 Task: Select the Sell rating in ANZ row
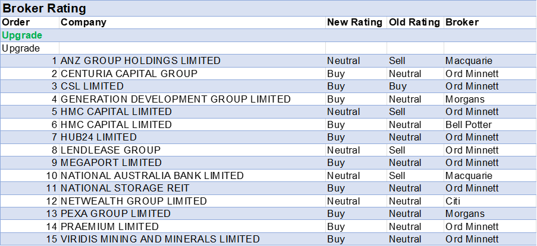(398, 60)
